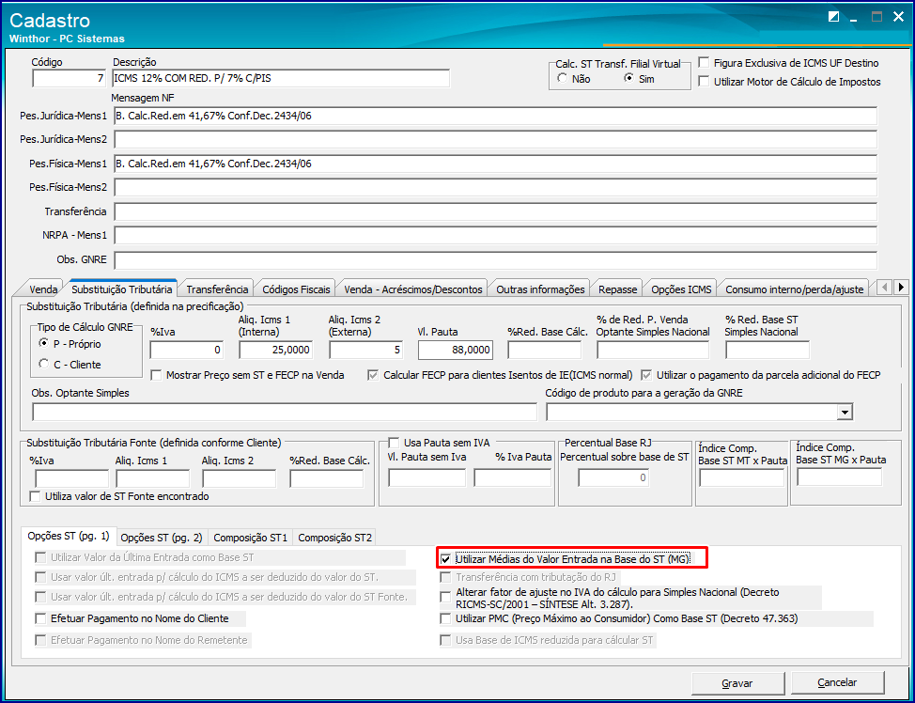Click the Gravar button

(737, 682)
